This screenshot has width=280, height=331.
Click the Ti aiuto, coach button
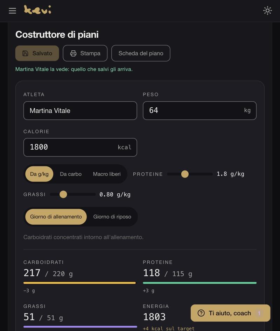coord(231,313)
